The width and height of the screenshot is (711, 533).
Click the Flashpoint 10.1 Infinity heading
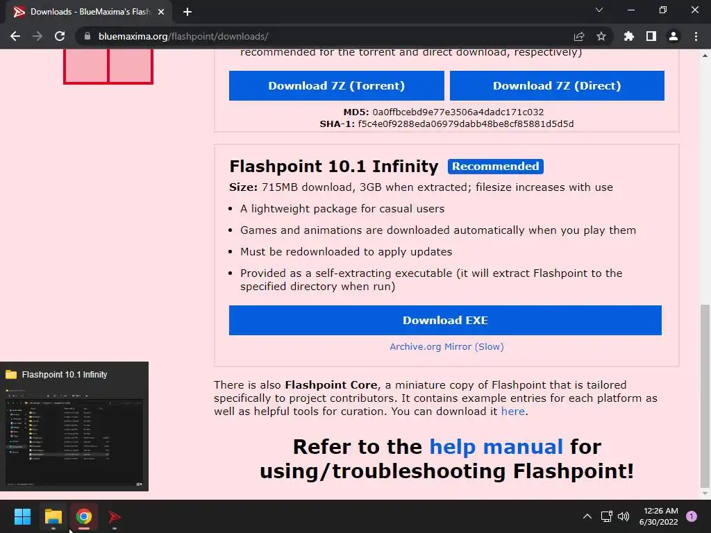334,167
